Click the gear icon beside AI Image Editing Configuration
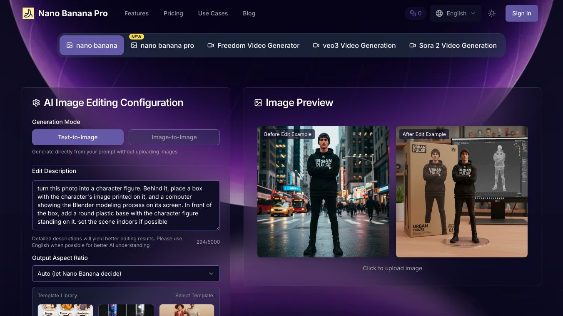 click(x=36, y=103)
